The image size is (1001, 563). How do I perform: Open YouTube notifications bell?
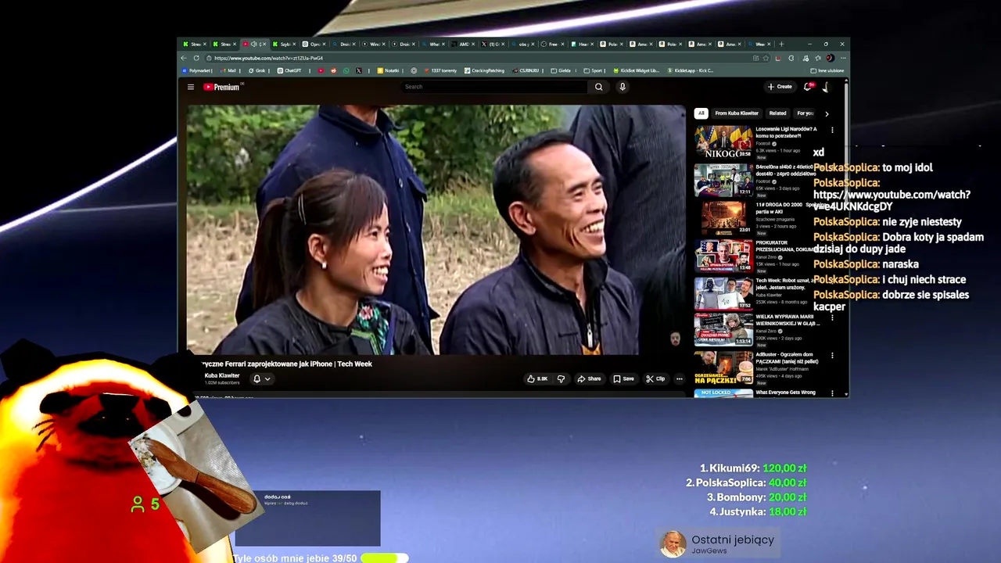808,87
